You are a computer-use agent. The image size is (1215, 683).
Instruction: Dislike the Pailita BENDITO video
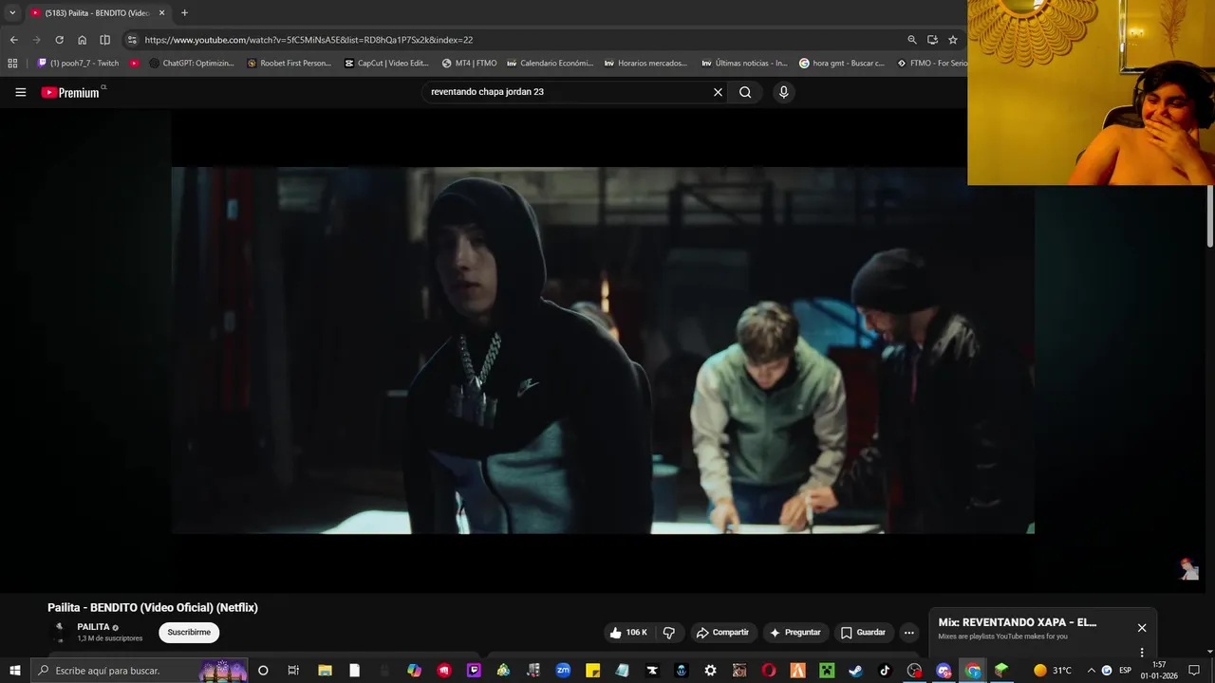coord(668,633)
